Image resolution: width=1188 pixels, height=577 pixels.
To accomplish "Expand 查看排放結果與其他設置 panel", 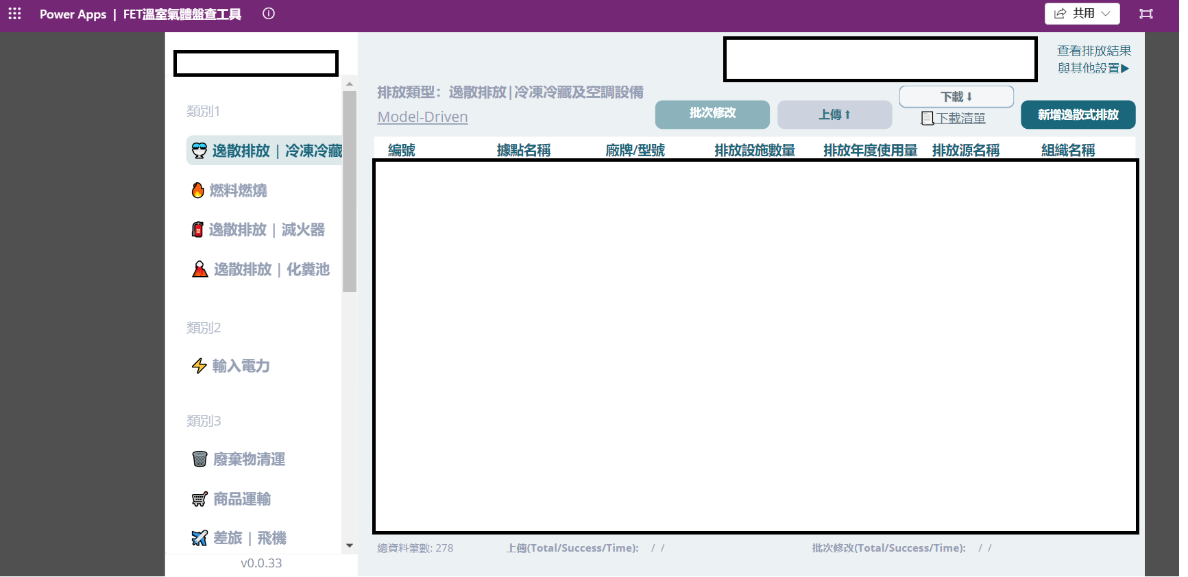I will pos(1094,60).
